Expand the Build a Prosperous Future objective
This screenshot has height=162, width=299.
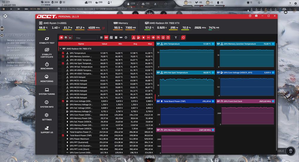pyautogui.click(x=2, y=36)
